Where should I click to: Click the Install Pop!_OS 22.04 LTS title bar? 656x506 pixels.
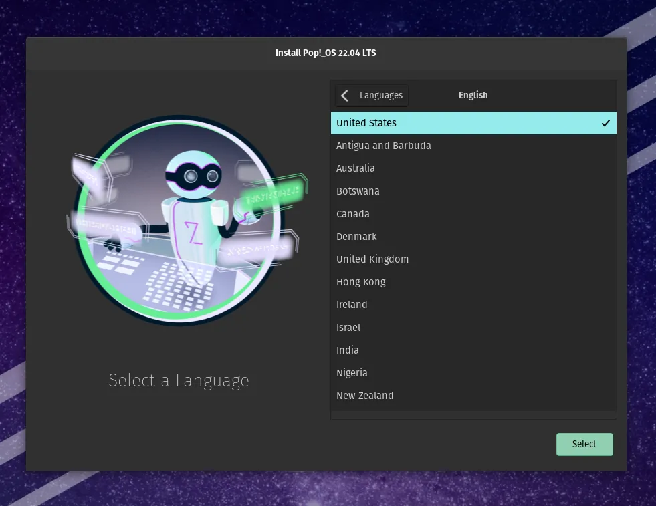coord(326,53)
